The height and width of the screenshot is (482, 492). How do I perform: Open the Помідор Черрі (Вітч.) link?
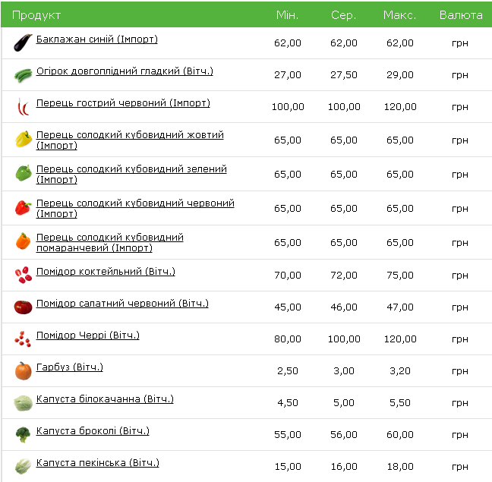pyautogui.click(x=88, y=336)
